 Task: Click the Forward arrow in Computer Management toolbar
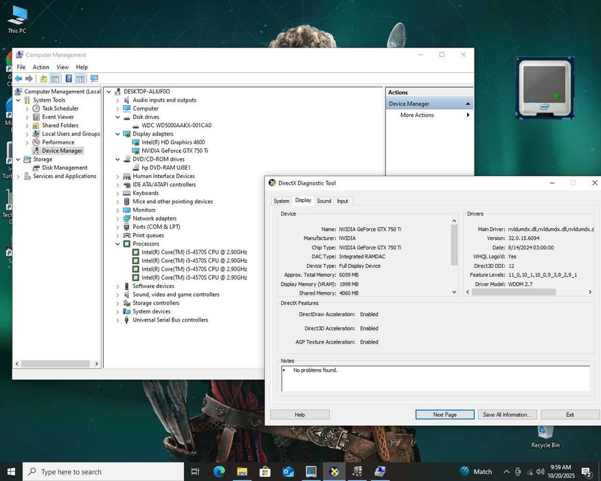(29, 78)
